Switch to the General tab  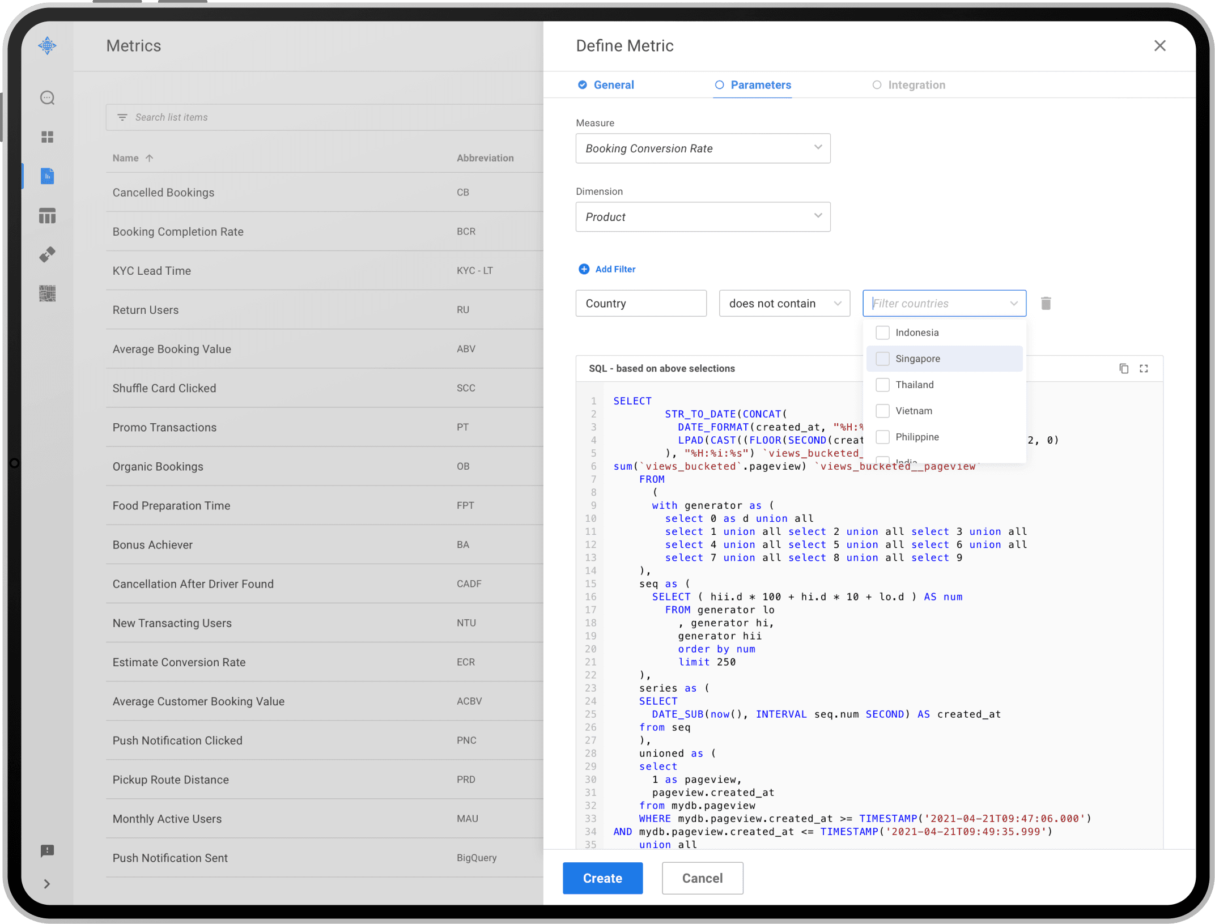click(606, 85)
